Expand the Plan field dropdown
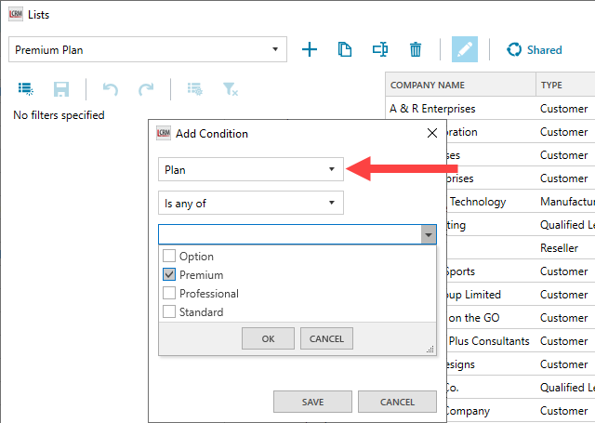This screenshot has height=423, width=595. pos(251,169)
